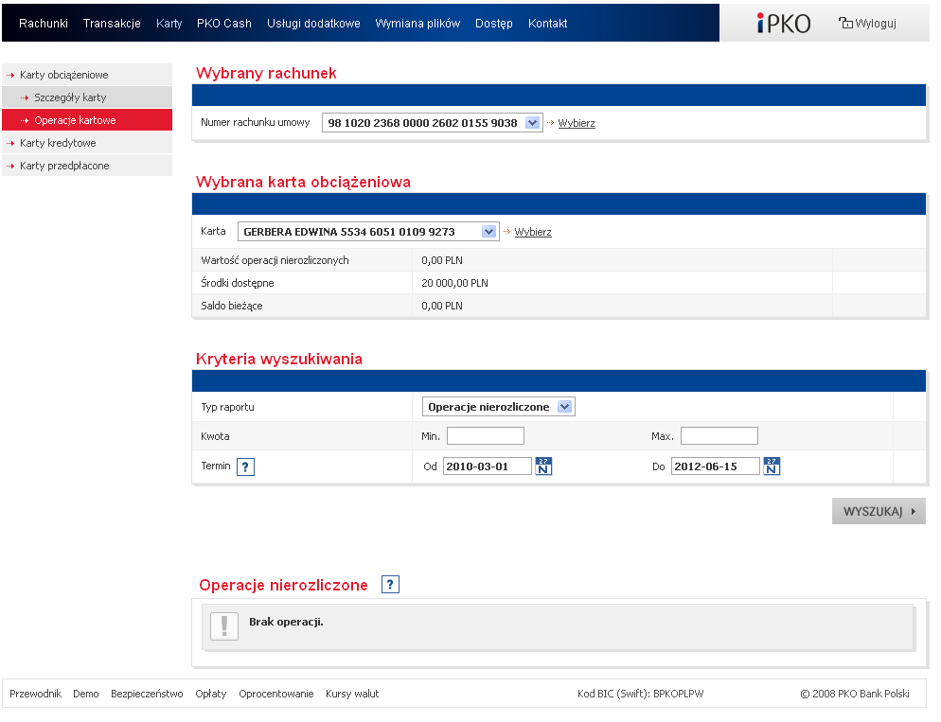Click Wybierz link next to Karta dropdown
941x722 pixels.
[x=532, y=232]
